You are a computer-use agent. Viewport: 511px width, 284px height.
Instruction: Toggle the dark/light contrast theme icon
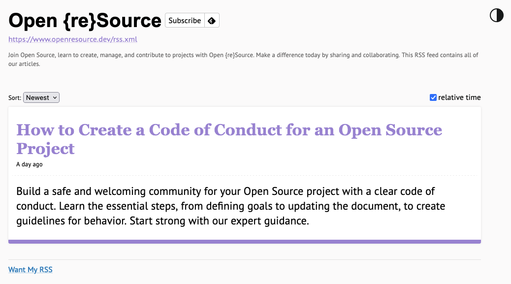click(x=497, y=15)
